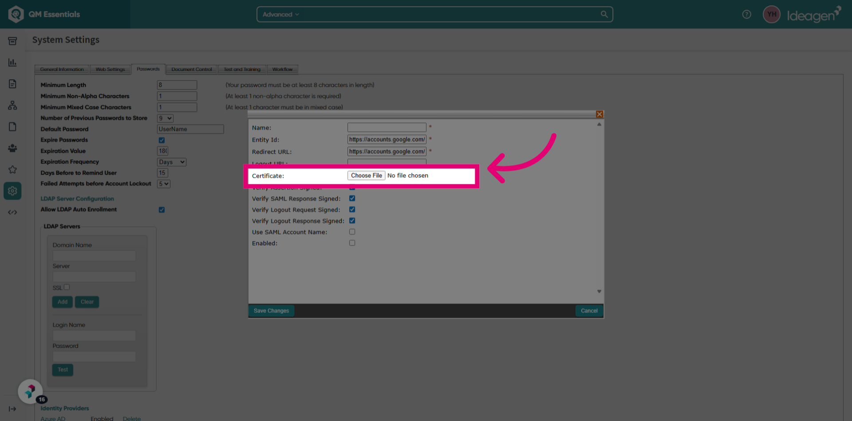This screenshot has height=421, width=852.
Task: Click Delete link for Azure AD provider
Action: 132,418
